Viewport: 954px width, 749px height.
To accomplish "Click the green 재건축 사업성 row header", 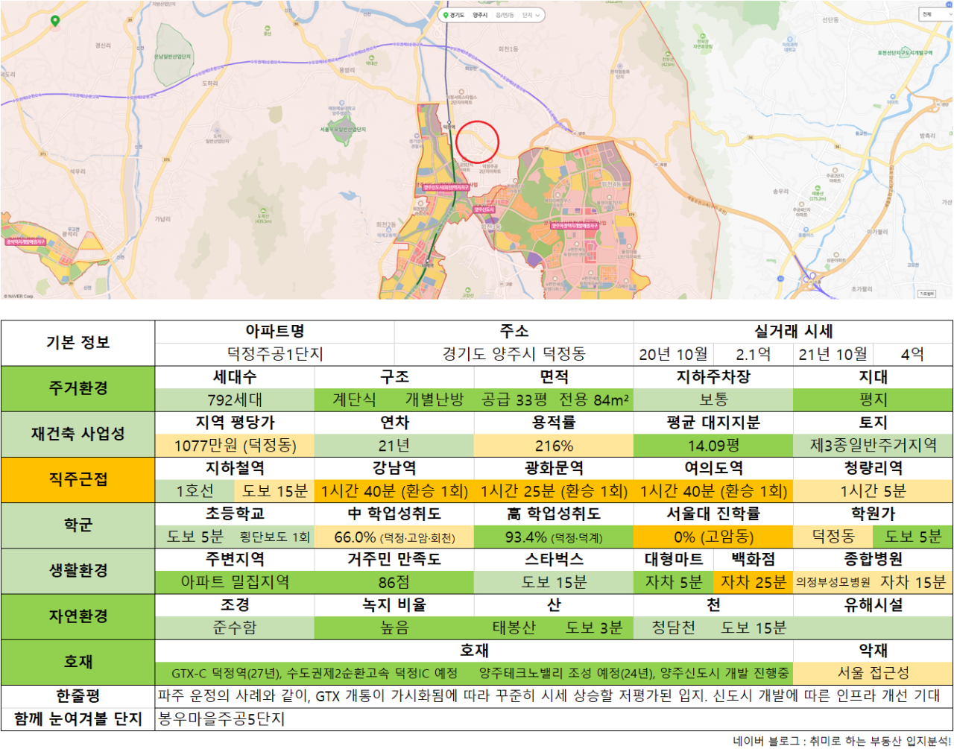I will [x=78, y=434].
